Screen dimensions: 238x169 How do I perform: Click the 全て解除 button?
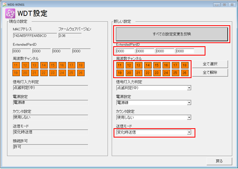pyautogui.click(x=210, y=72)
